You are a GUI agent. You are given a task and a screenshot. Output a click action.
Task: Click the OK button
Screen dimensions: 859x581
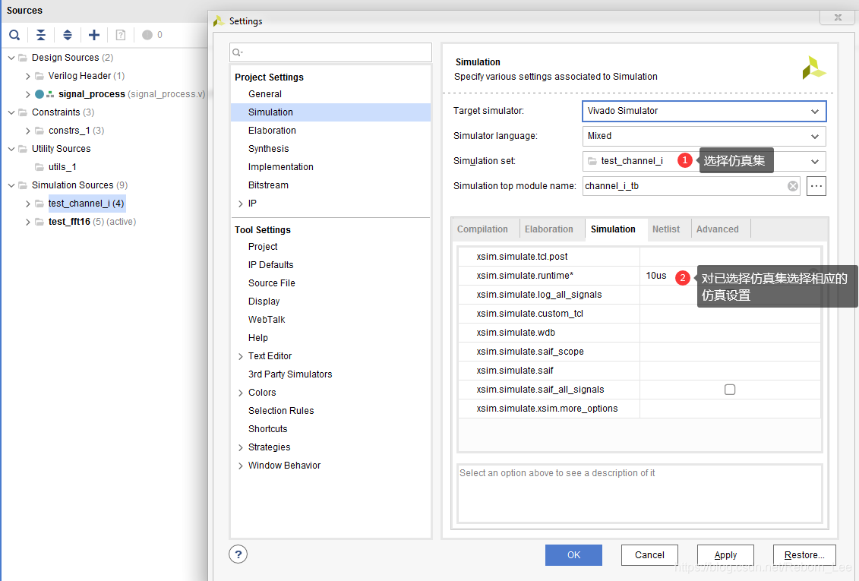click(573, 554)
